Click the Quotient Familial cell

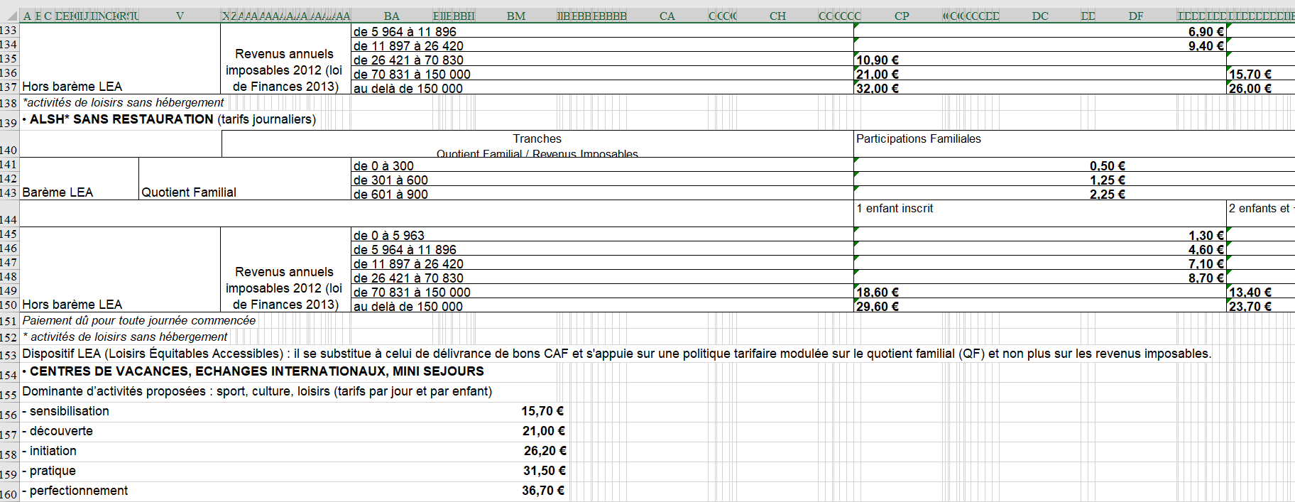pyautogui.click(x=189, y=192)
